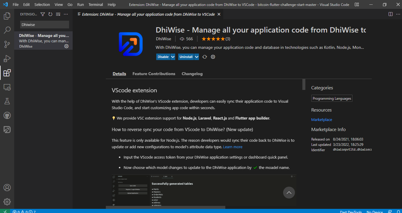Open manage gear on DhiWise list entry
The width and height of the screenshot is (402, 213).
pyautogui.click(x=66, y=46)
